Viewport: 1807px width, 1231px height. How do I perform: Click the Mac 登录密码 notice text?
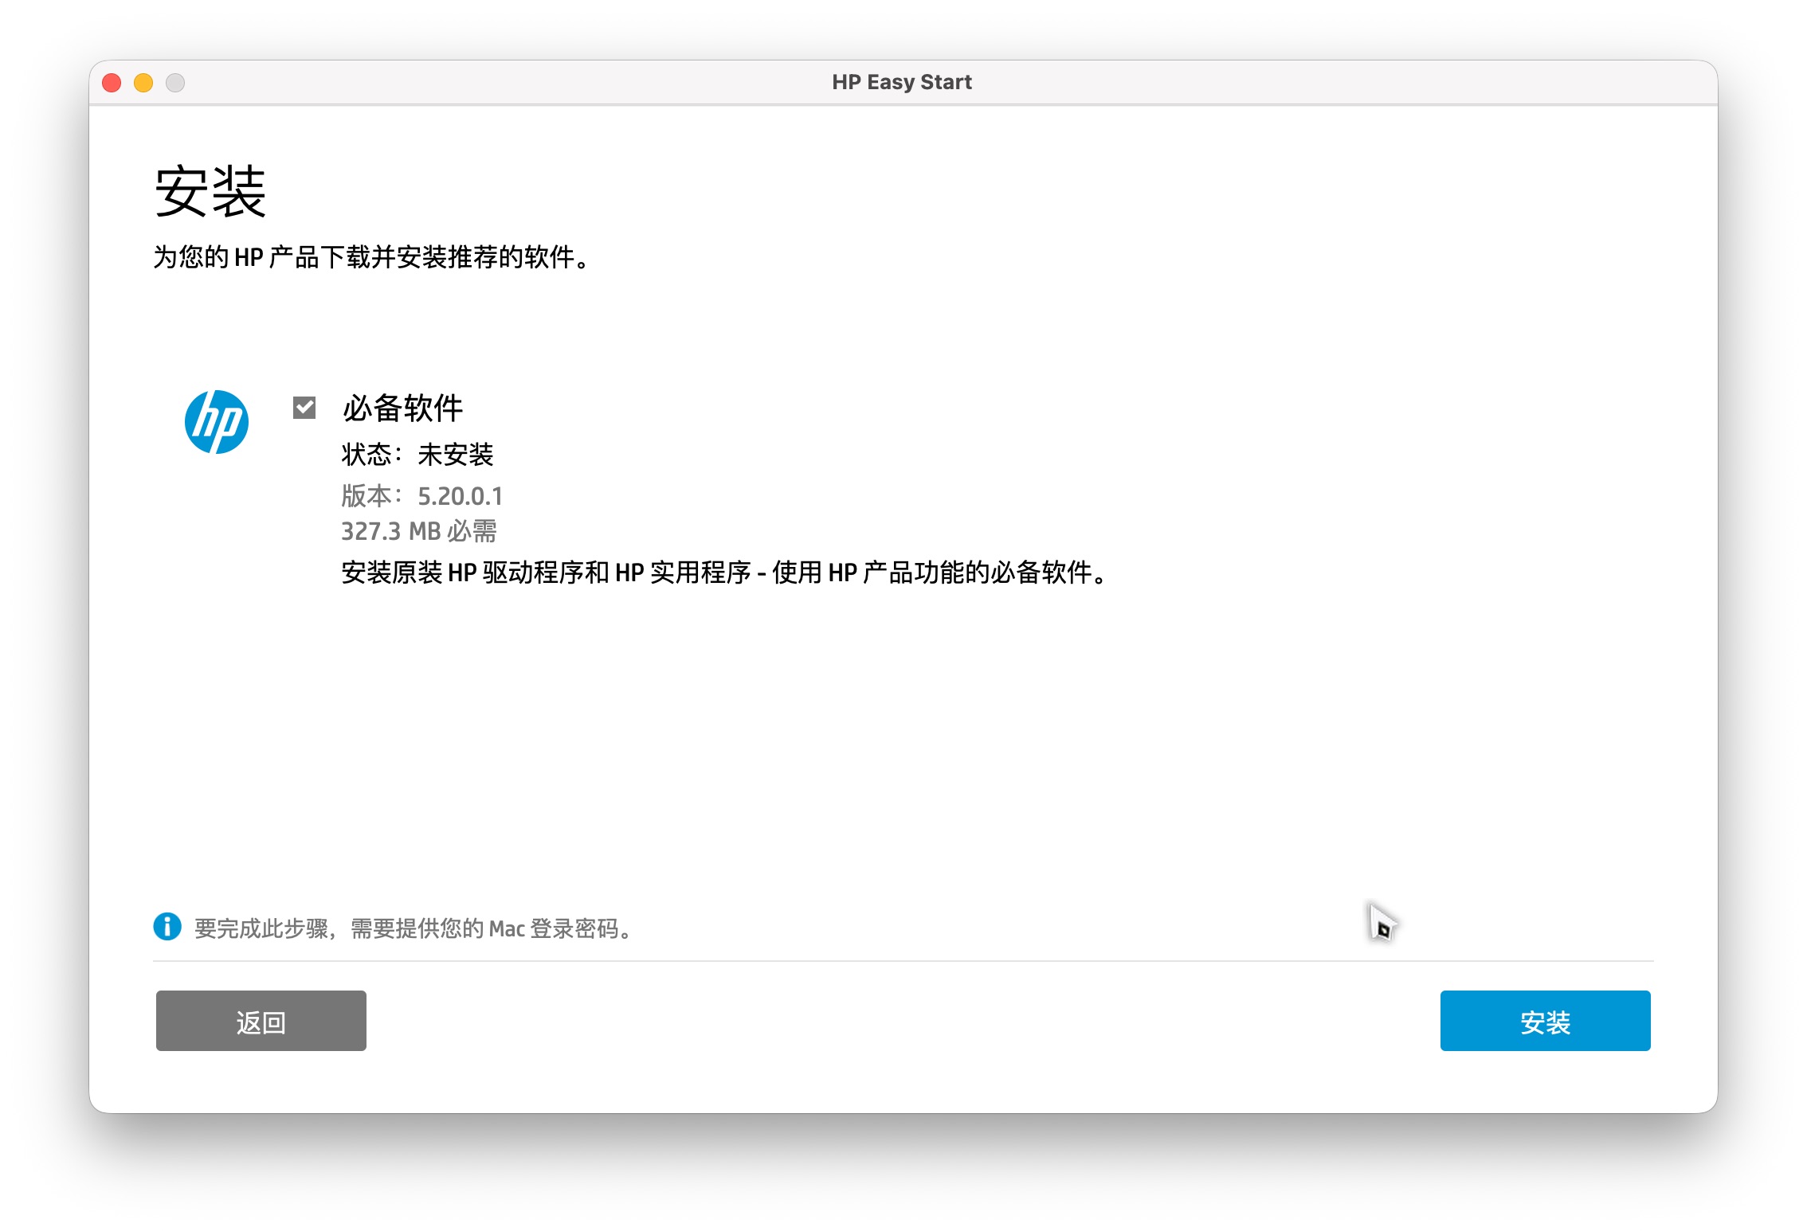(x=414, y=928)
